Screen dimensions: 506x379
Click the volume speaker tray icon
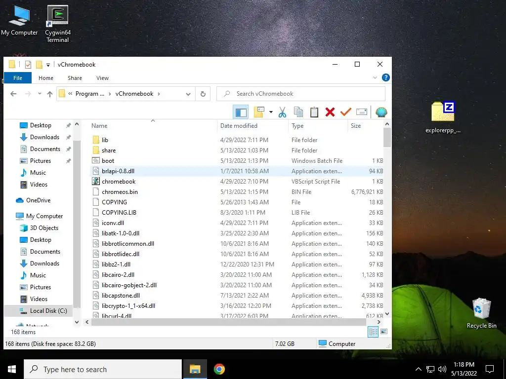click(x=442, y=369)
